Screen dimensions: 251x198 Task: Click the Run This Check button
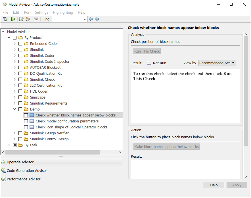tap(147, 51)
